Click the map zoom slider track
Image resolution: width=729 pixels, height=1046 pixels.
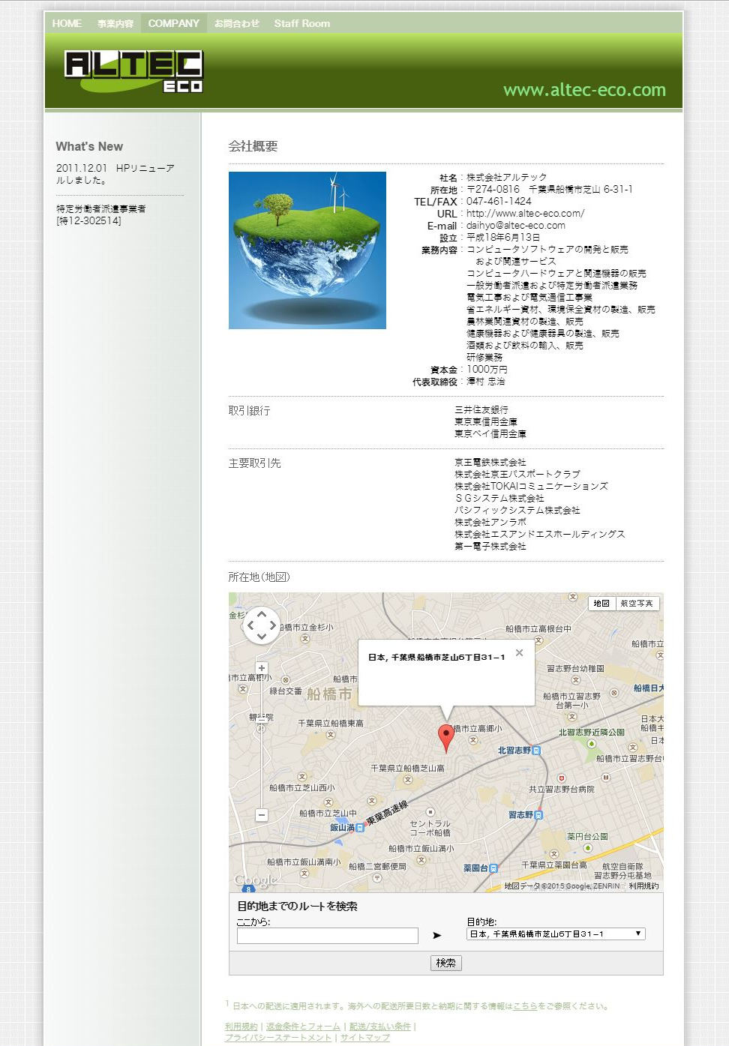click(x=262, y=741)
